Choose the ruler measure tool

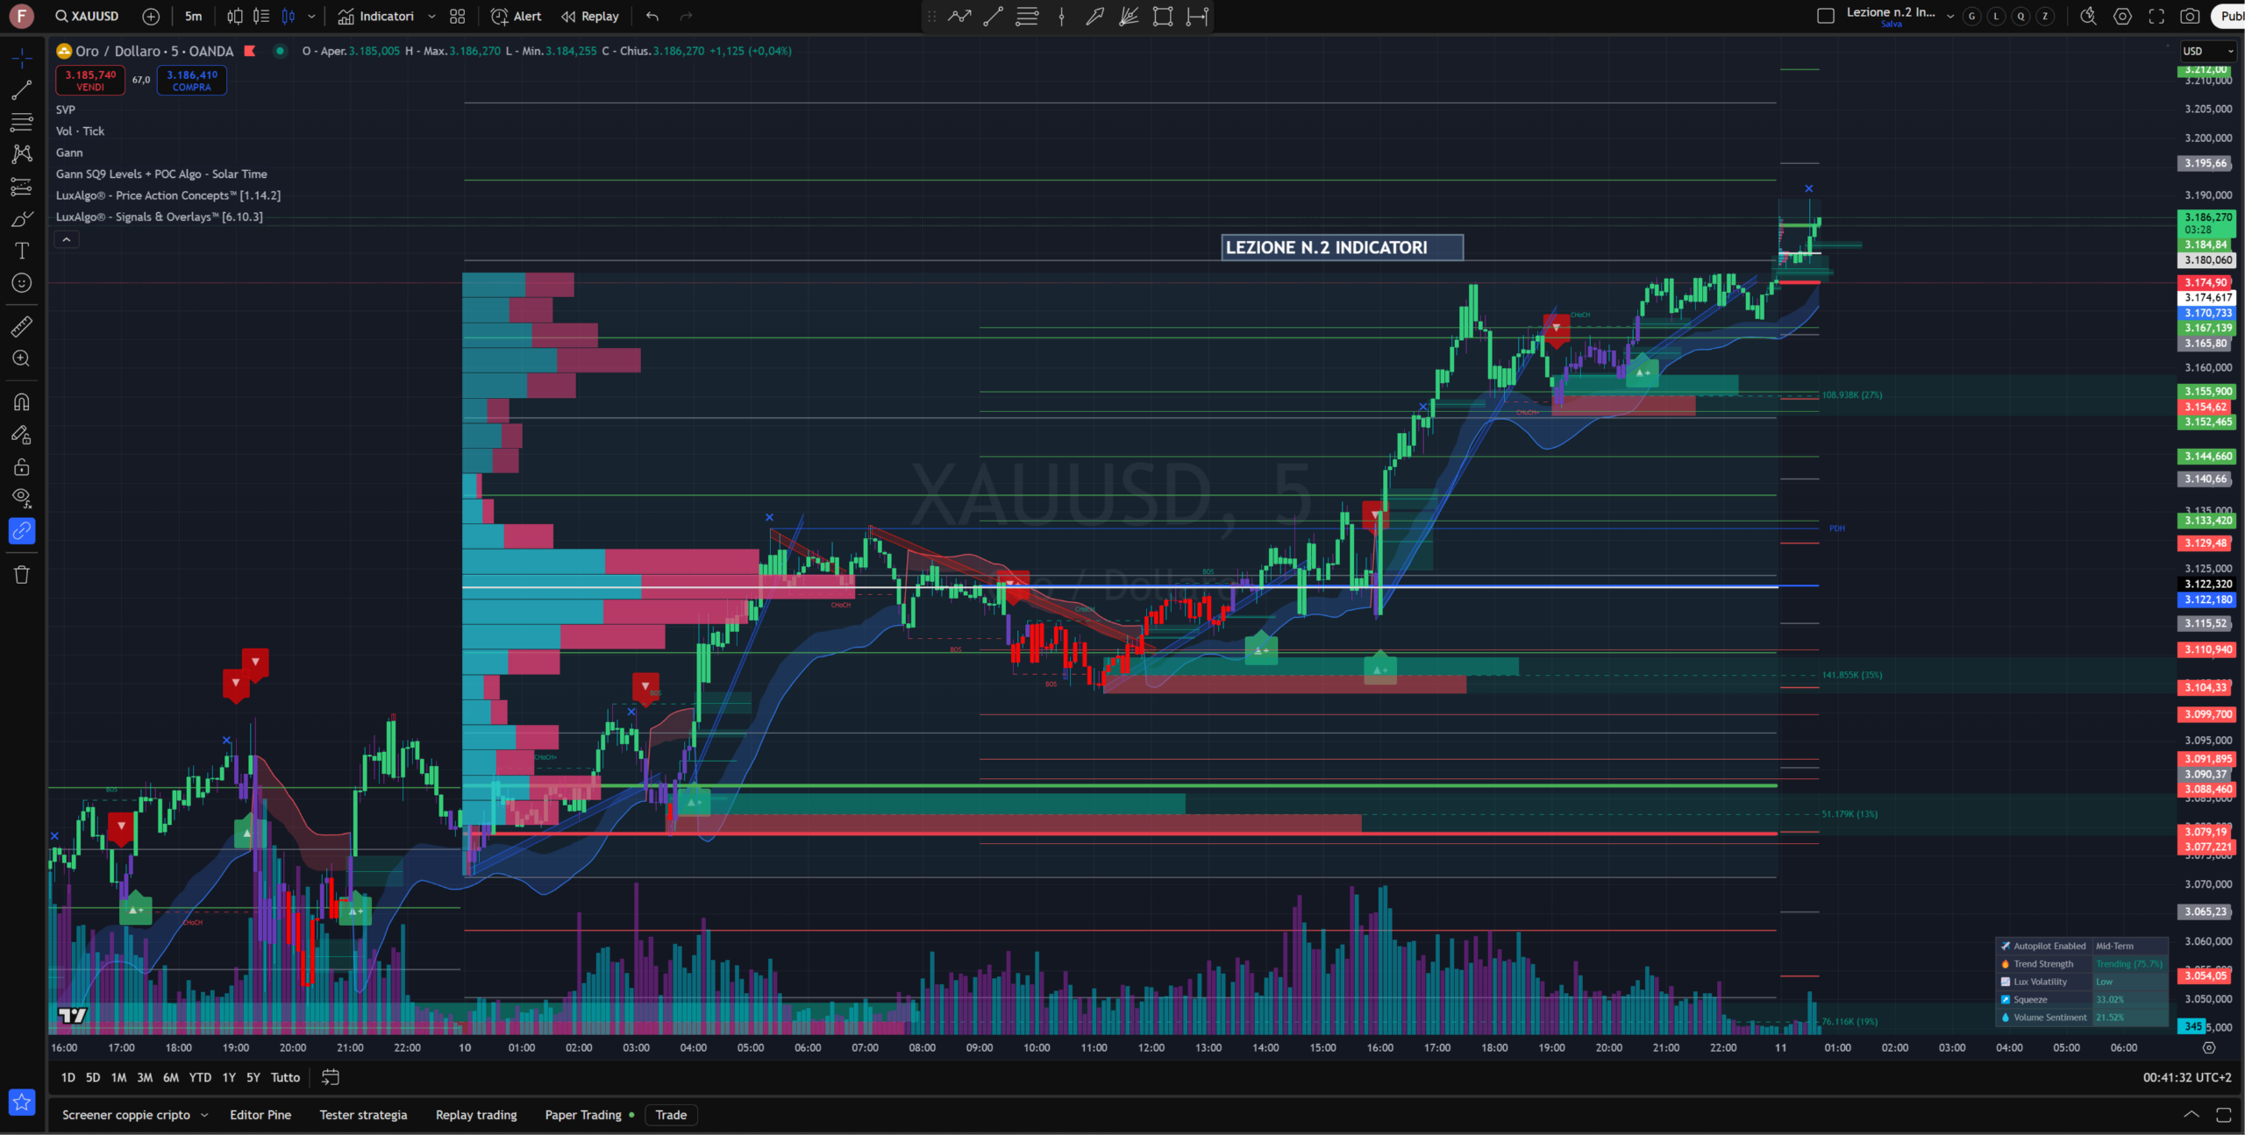[x=22, y=327]
